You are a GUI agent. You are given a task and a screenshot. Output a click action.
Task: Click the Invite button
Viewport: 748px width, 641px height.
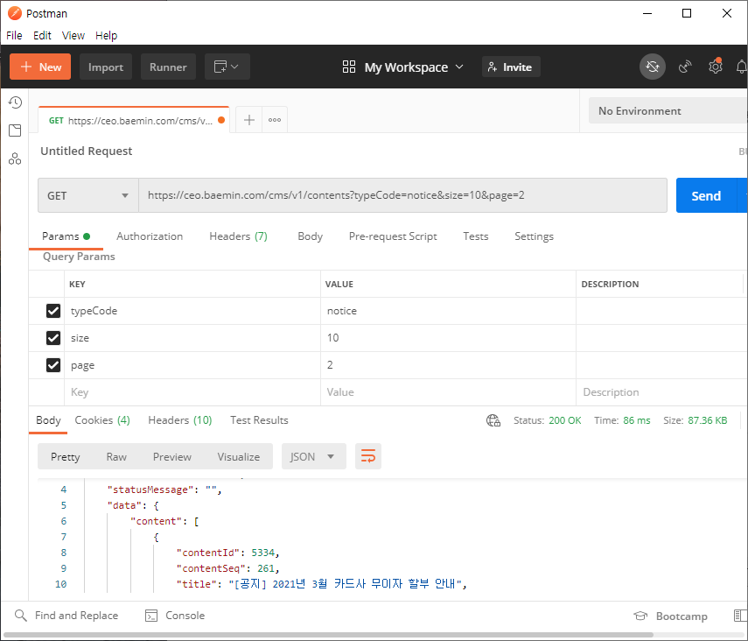(511, 67)
